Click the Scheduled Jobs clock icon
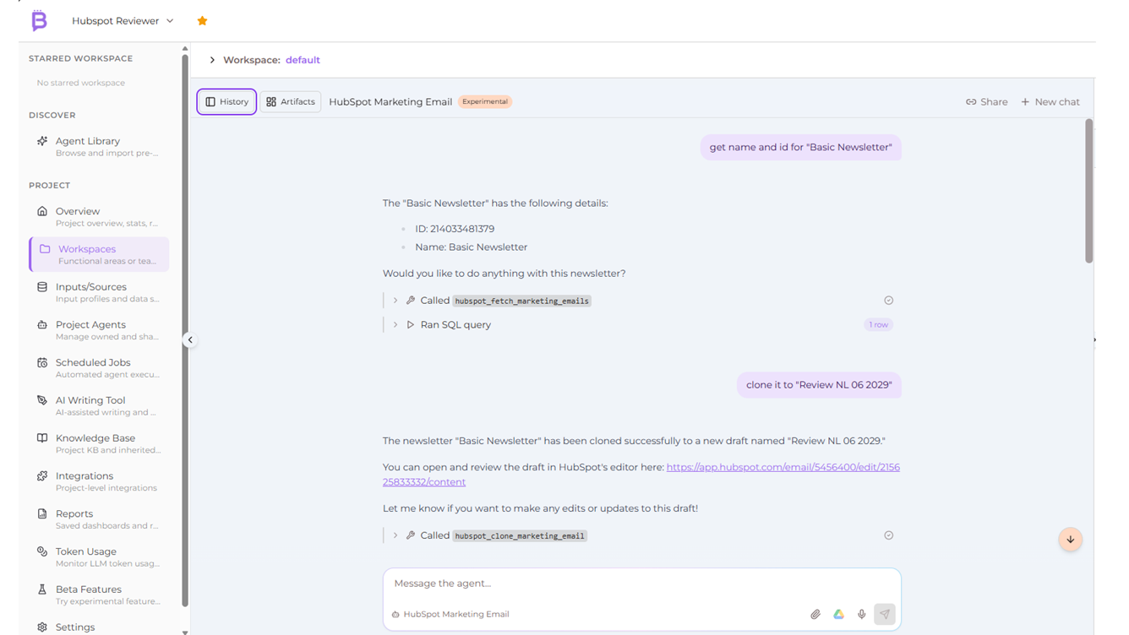 pos(42,362)
